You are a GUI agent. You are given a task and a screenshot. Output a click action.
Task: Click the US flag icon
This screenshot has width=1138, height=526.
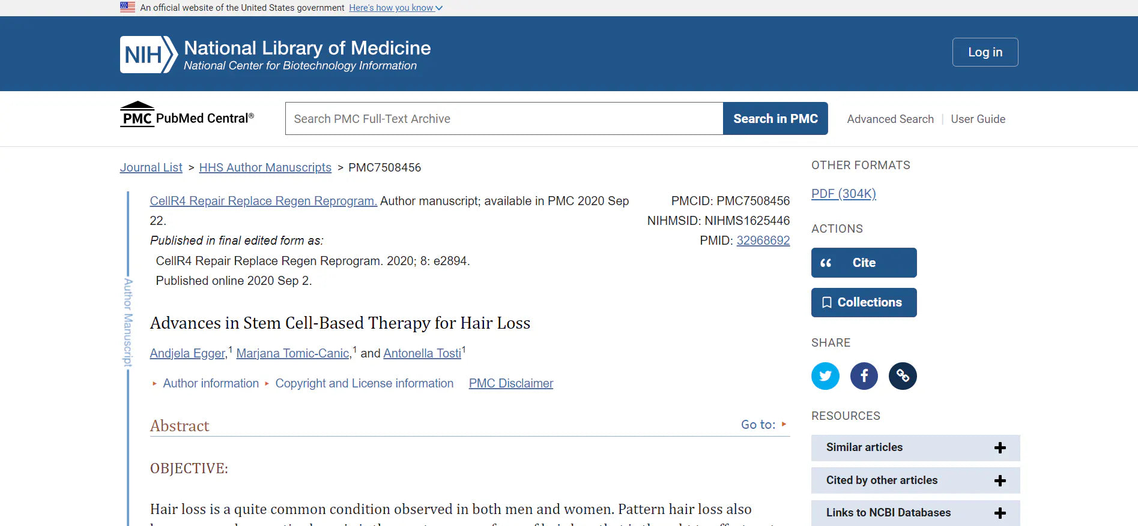127,7
